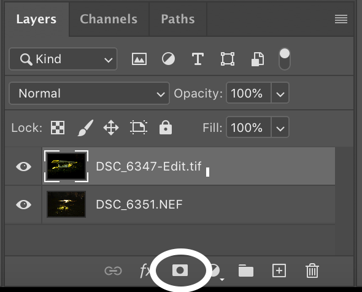Select the Layers tab
This screenshot has height=292, width=362.
(x=36, y=19)
